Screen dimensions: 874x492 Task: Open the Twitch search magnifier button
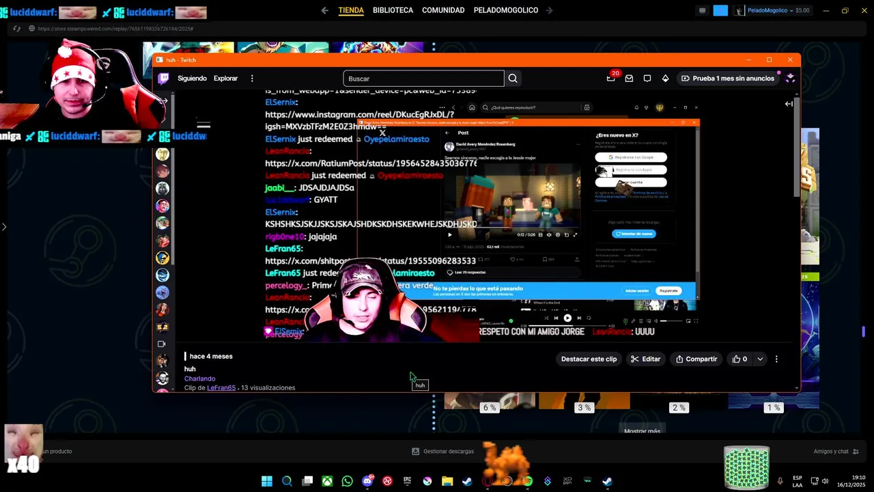tap(513, 79)
